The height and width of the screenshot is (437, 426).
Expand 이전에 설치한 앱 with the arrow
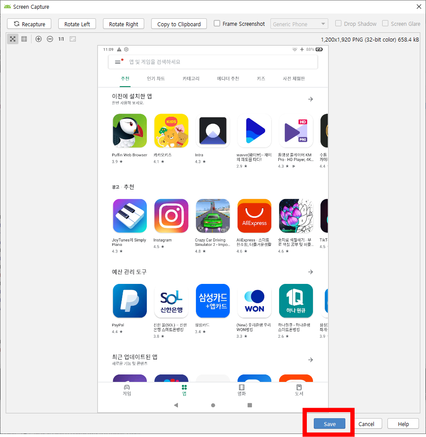pos(310,99)
